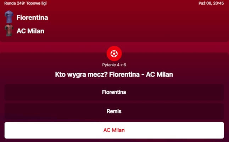The image size is (229, 142).
Task: Click the red-black AC Milan jersey icon
Action: (x=9, y=31)
